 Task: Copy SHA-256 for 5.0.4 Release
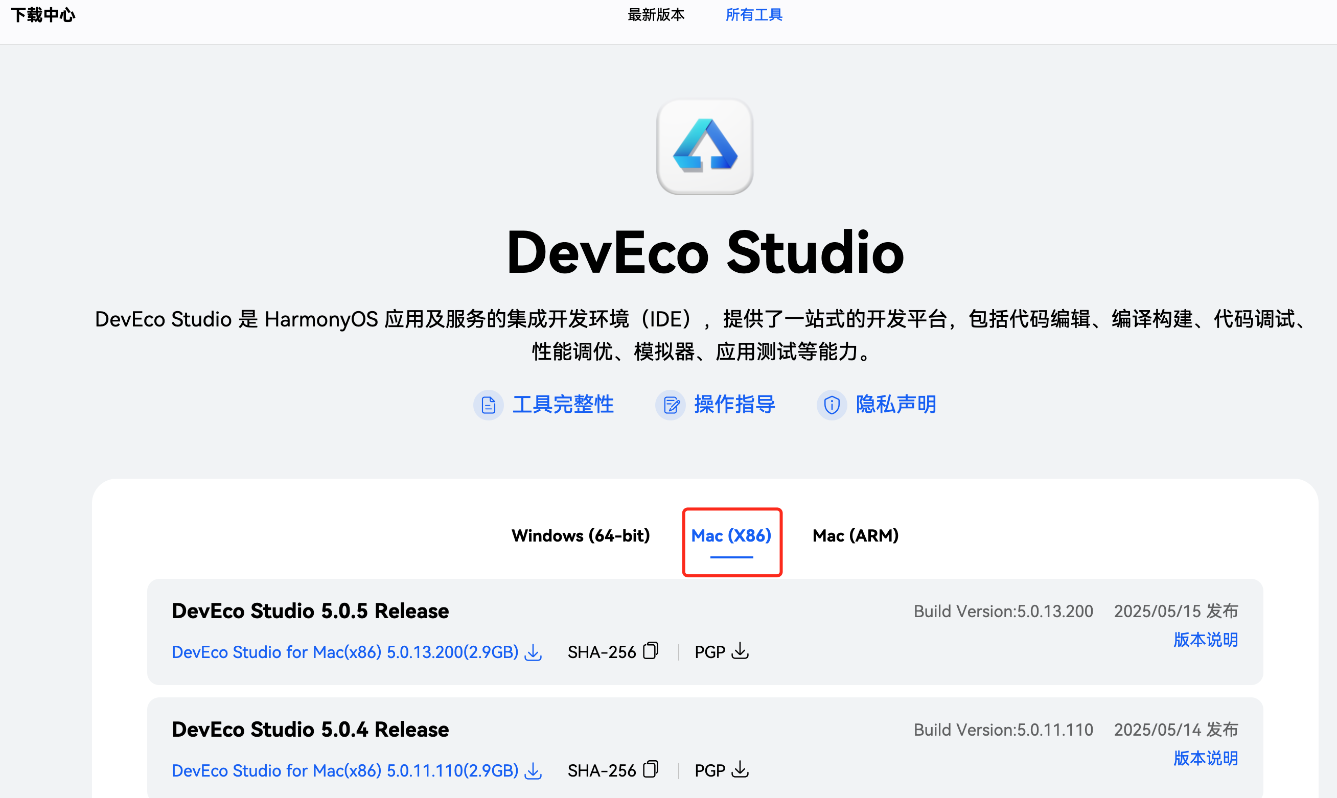(x=650, y=769)
